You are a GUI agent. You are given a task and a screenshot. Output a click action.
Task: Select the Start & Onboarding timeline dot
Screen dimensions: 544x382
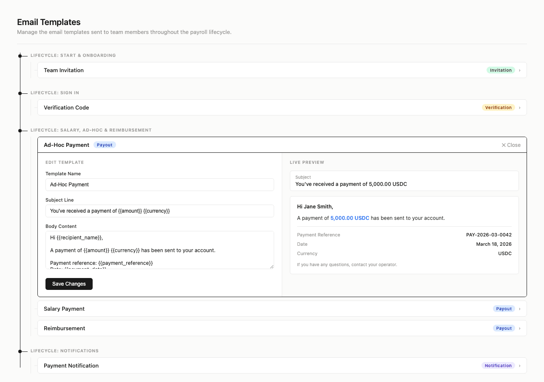pos(20,56)
